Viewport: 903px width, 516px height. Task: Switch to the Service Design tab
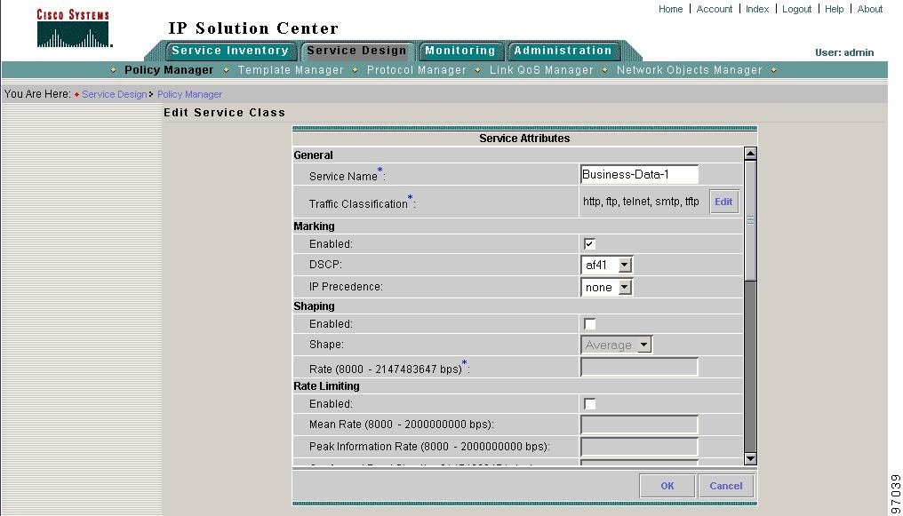[x=356, y=51]
